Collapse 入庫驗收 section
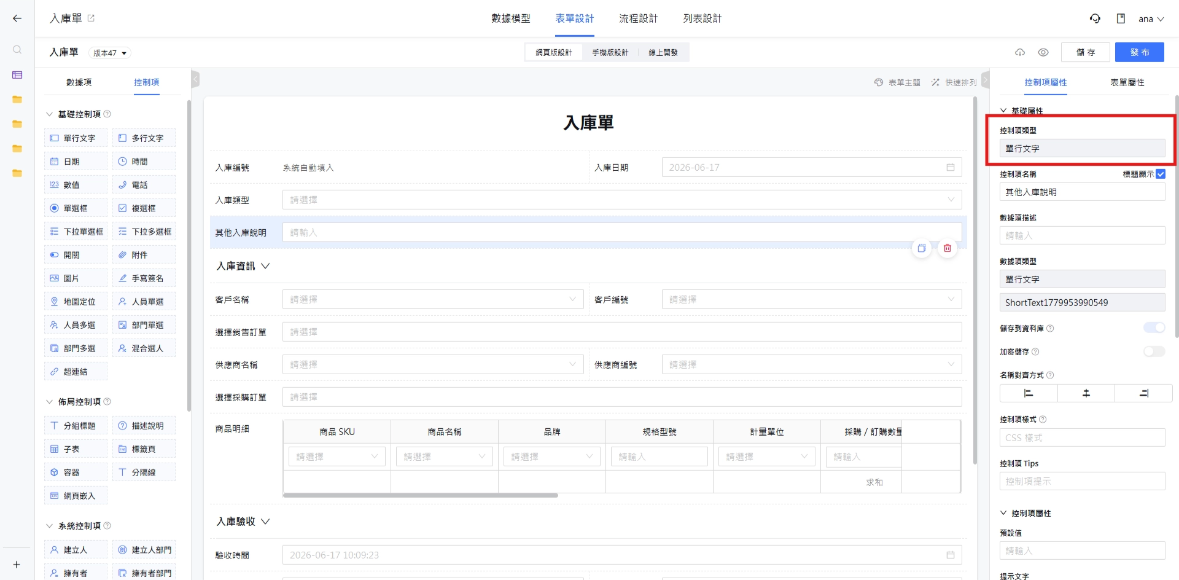 pos(265,522)
